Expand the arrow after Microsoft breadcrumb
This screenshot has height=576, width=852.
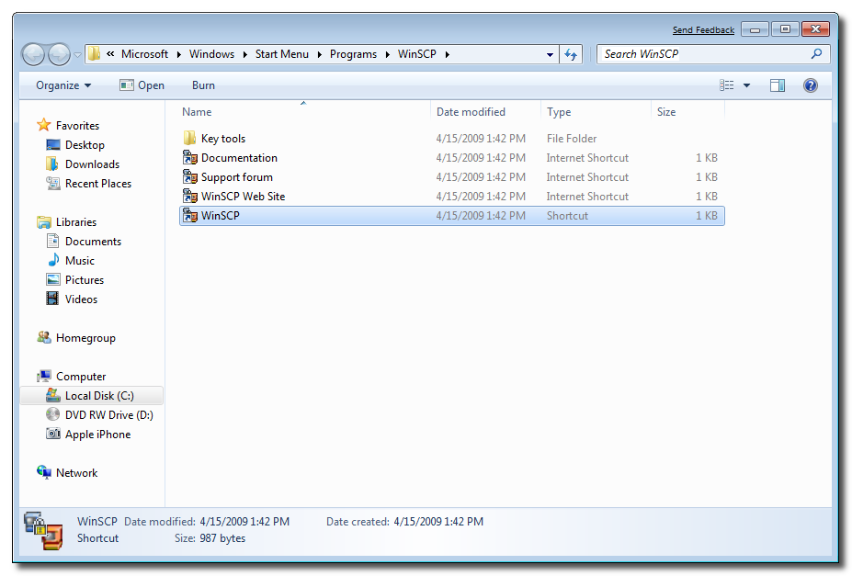coord(179,54)
